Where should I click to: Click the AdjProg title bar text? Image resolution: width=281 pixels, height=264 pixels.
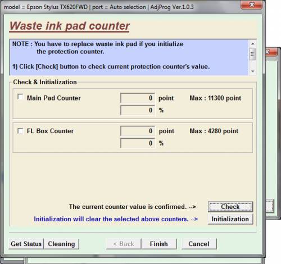tap(99, 7)
